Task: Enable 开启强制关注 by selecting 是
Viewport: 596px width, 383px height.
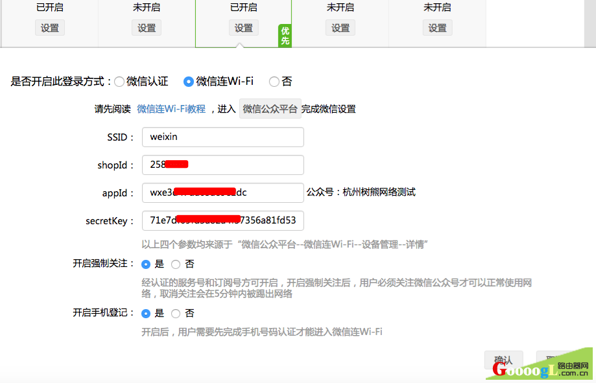Action: coord(147,264)
